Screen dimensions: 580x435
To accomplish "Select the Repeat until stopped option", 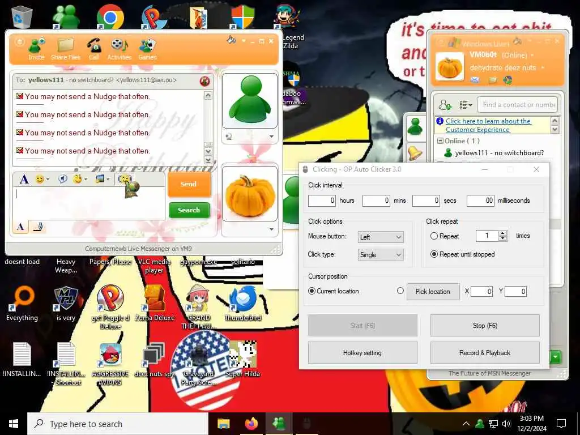I will click(x=434, y=254).
